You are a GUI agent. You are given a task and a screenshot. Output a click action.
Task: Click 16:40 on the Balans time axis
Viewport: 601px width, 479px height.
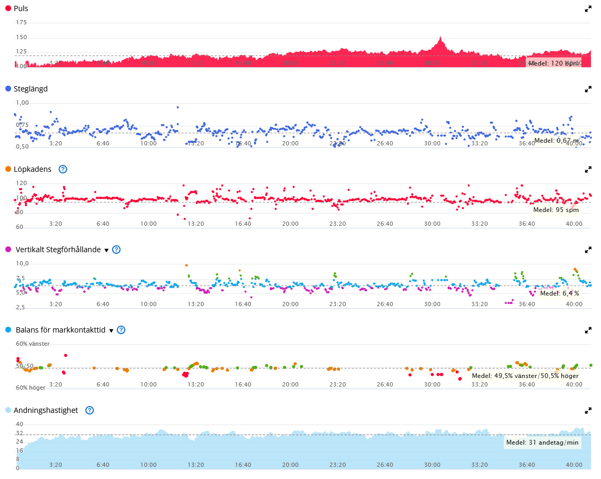pyautogui.click(x=243, y=384)
